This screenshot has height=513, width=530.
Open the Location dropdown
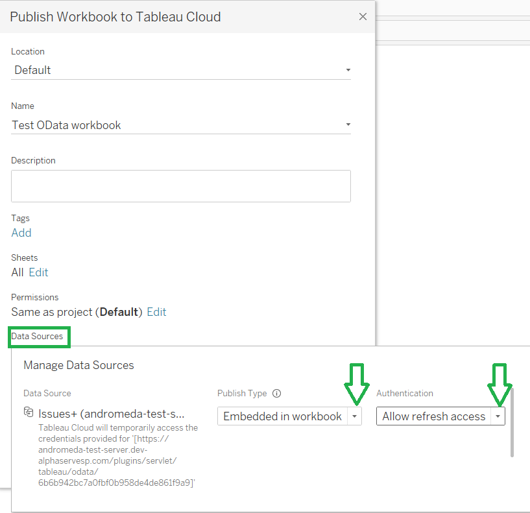point(348,70)
